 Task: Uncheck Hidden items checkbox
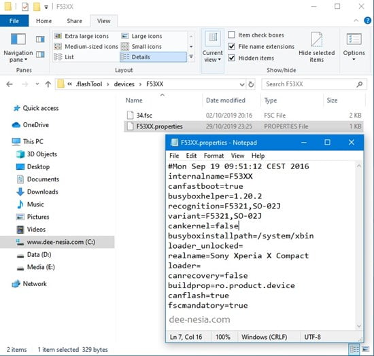[231, 58]
